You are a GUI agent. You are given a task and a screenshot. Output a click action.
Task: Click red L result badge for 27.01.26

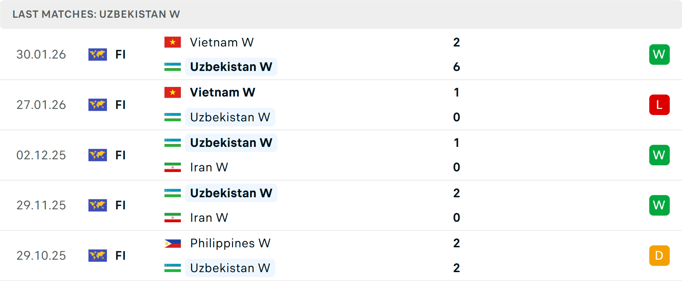(659, 105)
